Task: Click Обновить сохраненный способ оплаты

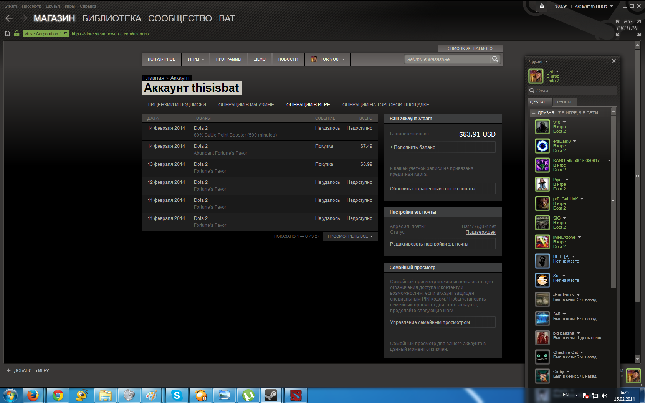Action: coord(443,189)
